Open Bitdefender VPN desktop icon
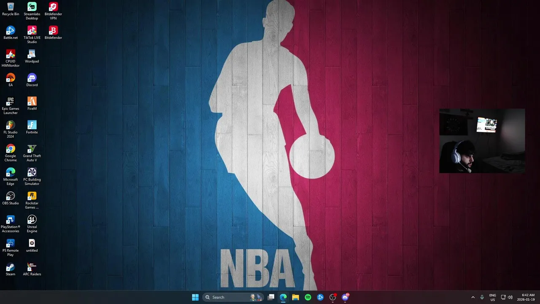The width and height of the screenshot is (540, 304). tap(53, 11)
